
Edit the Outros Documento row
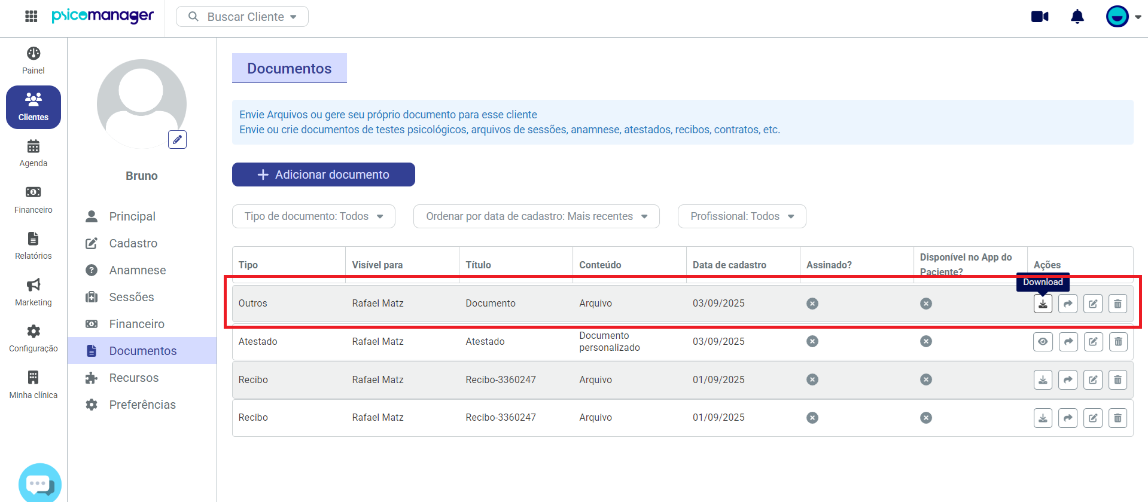(1093, 304)
